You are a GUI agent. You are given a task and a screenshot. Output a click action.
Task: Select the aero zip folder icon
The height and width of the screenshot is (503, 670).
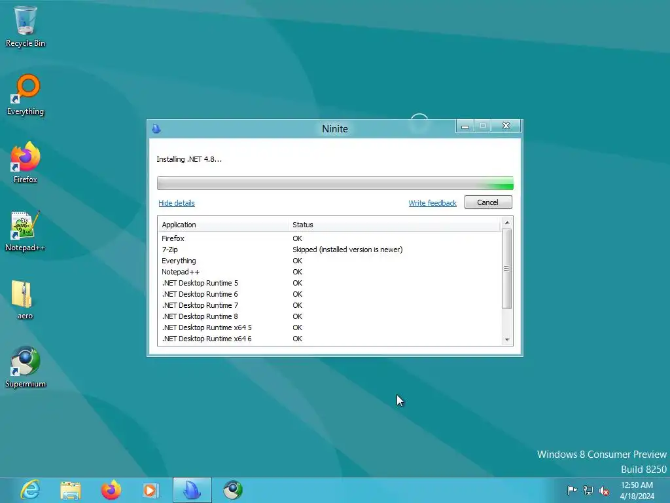tap(24, 299)
